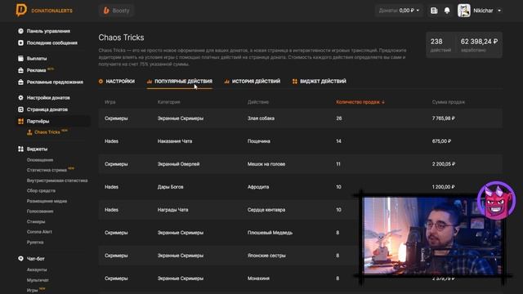
Task: Open Corona Alert widget item
Action: tap(39, 232)
